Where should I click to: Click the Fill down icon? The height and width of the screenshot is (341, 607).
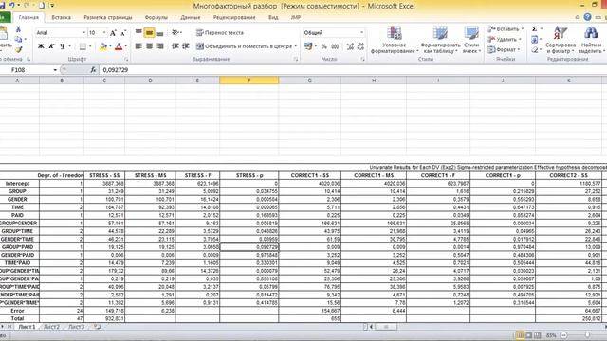535,40
